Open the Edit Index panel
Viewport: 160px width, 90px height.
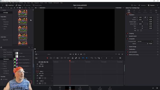[27, 5]
